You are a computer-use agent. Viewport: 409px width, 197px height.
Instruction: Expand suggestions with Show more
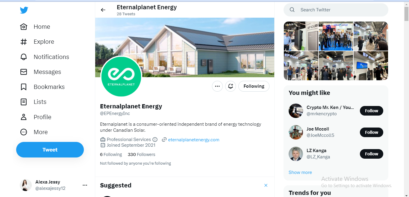[300, 172]
